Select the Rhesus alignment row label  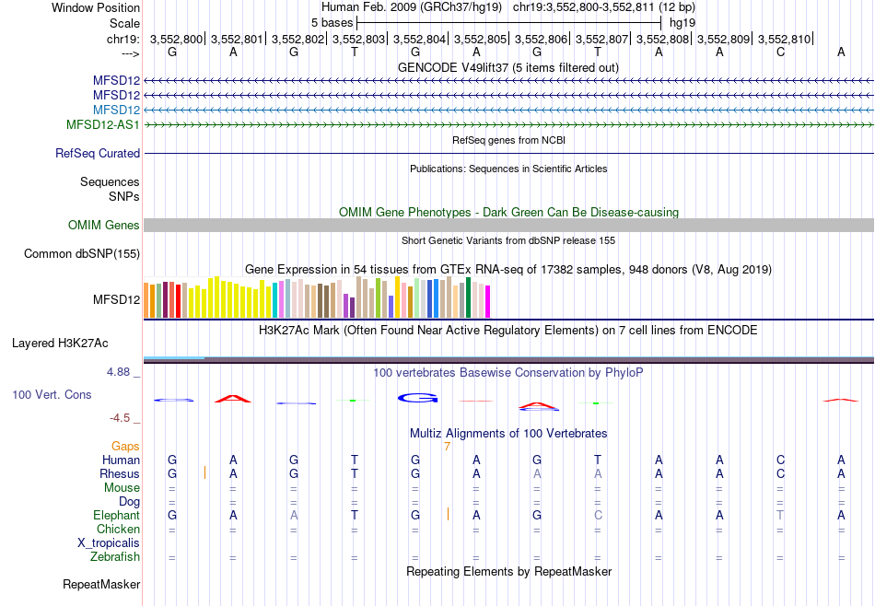[x=120, y=473]
